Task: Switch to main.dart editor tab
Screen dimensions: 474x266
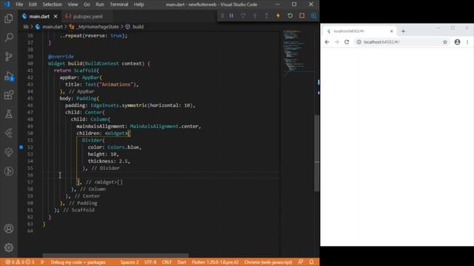Action: click(39, 16)
